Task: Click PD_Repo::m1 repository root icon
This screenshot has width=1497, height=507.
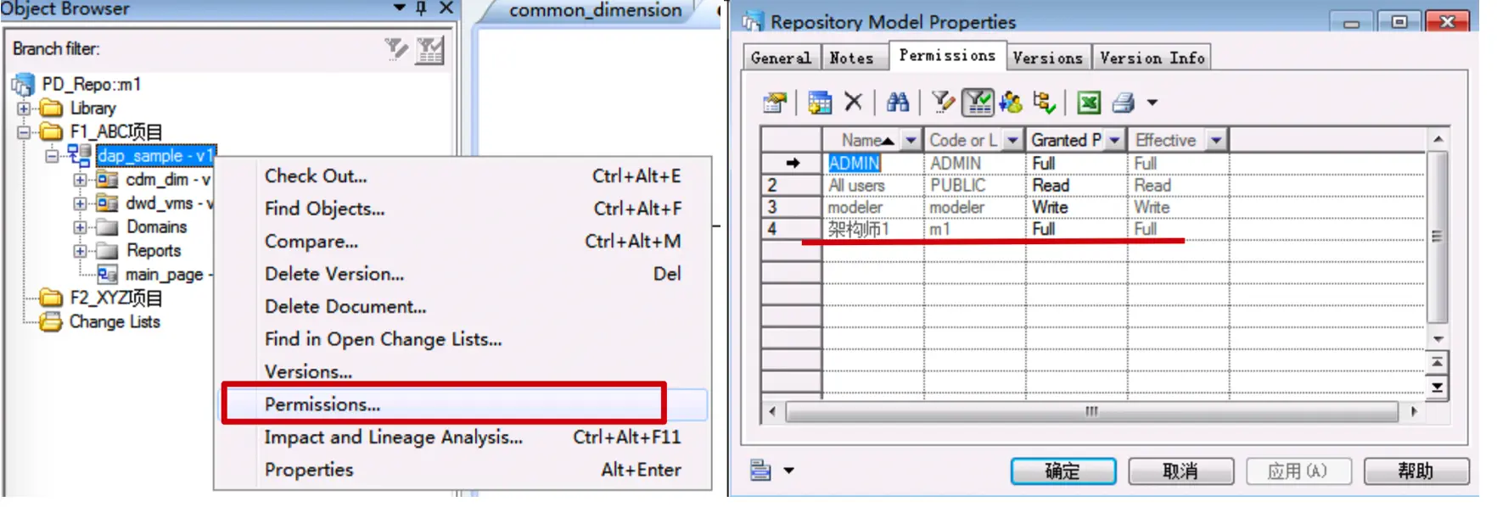Action: point(23,85)
